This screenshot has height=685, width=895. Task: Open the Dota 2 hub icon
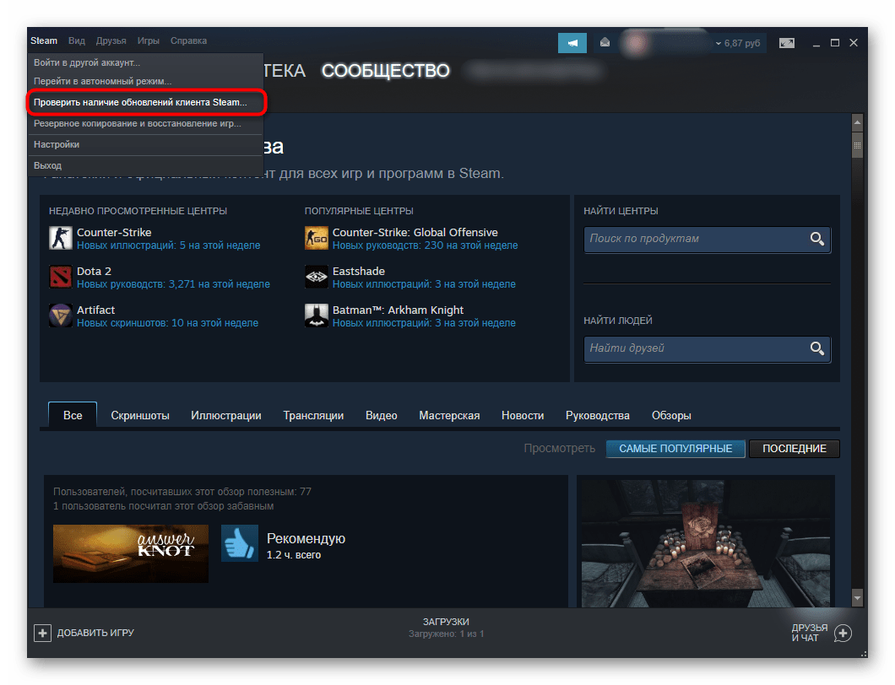tap(61, 278)
